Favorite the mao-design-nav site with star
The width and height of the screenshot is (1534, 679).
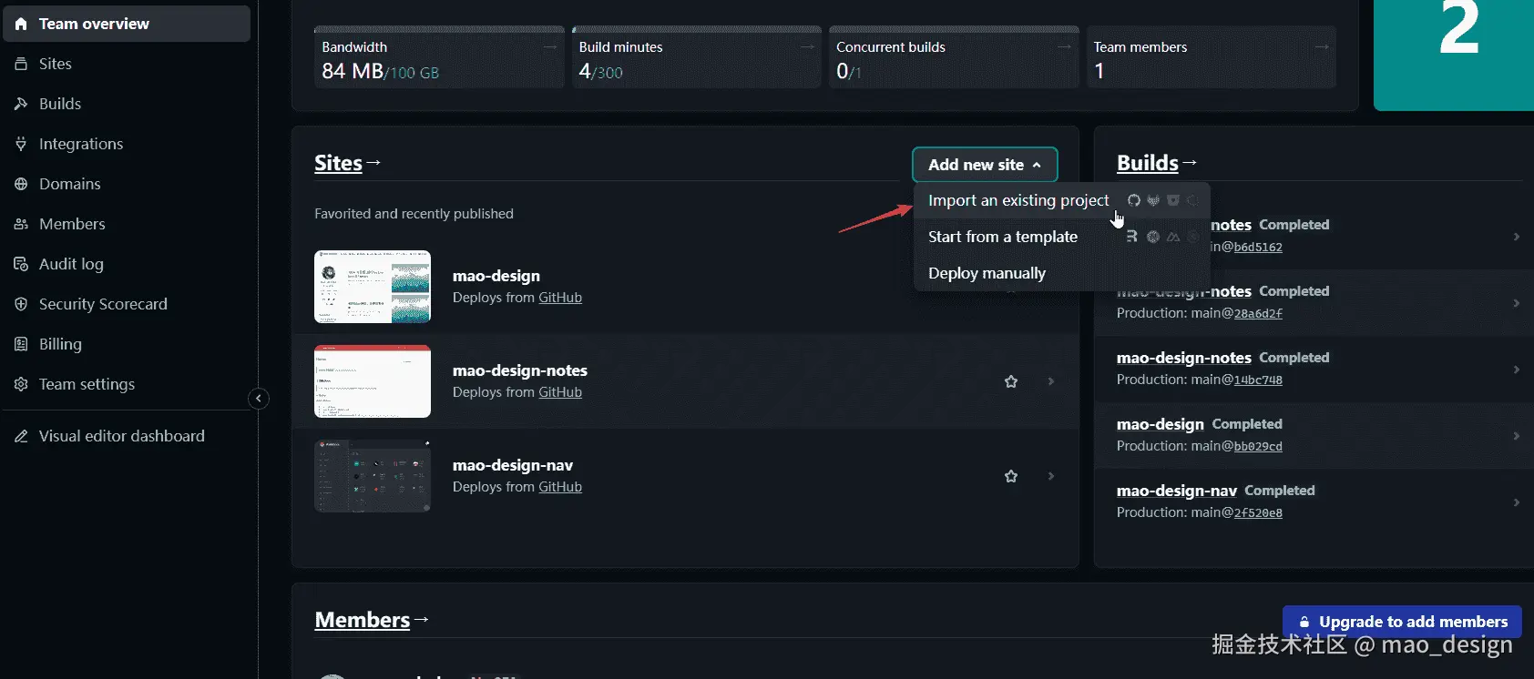(1011, 476)
